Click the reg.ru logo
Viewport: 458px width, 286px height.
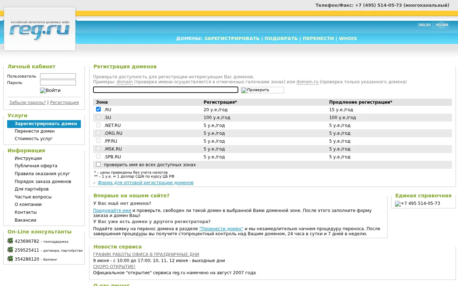coord(40,29)
